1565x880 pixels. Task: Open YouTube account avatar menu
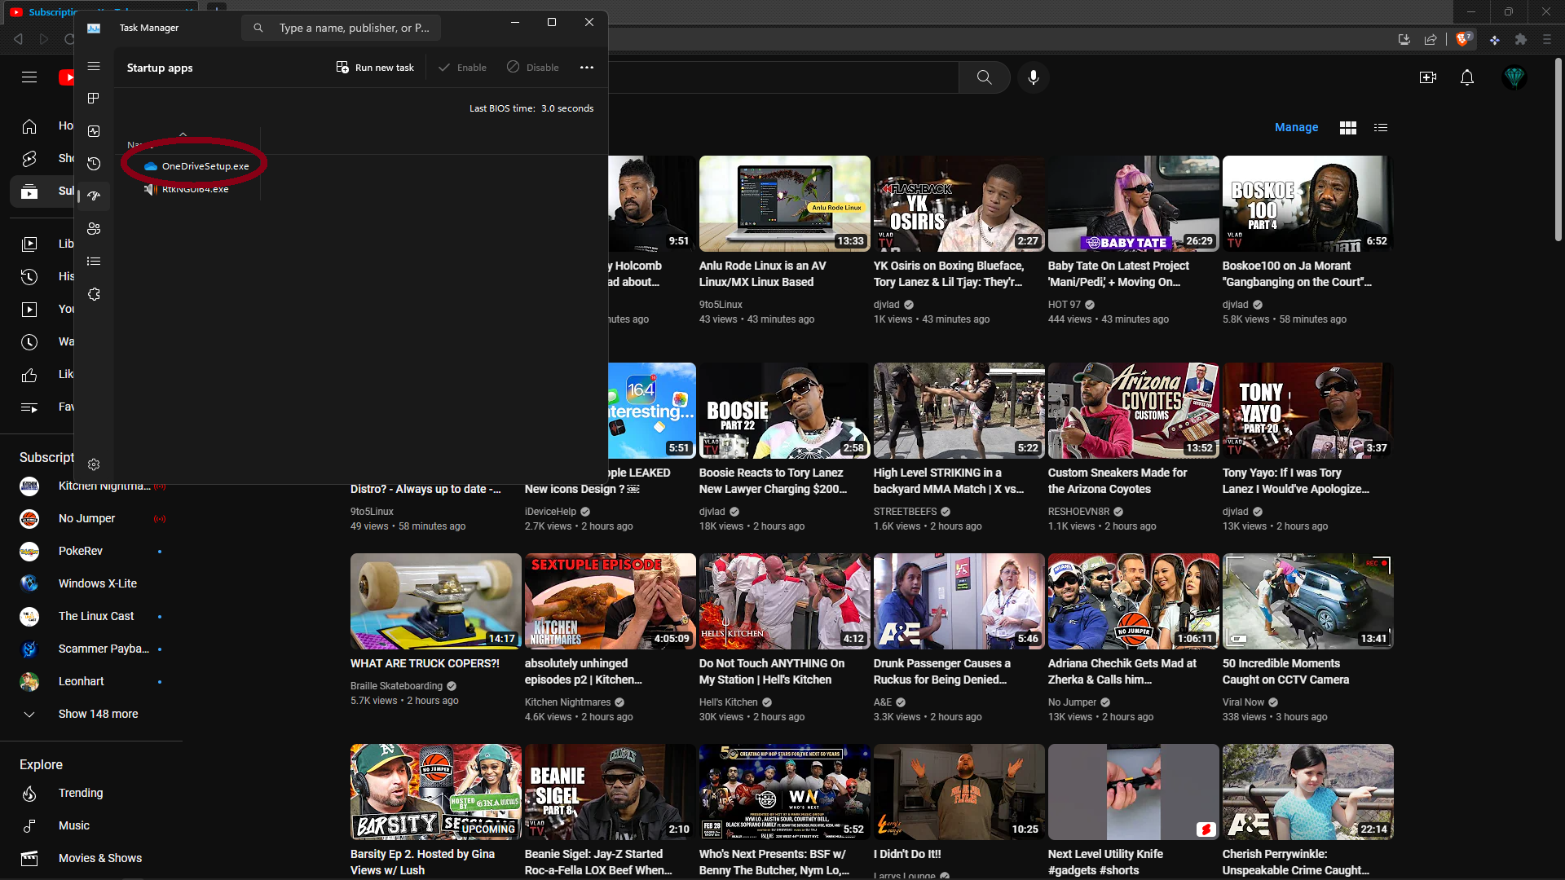coord(1514,77)
